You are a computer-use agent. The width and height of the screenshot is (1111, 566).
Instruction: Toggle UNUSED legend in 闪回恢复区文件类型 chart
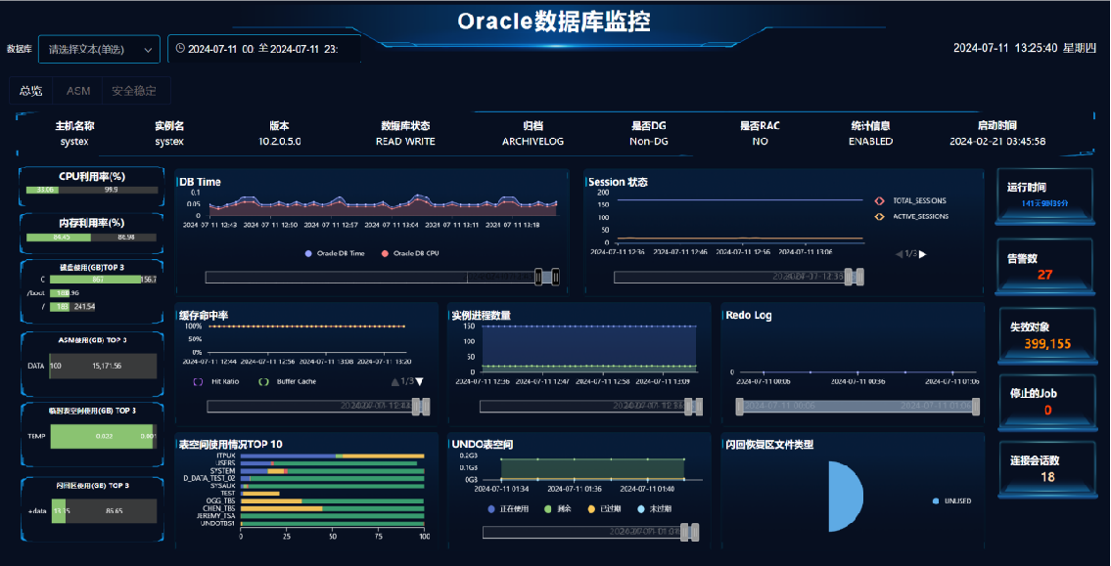tap(951, 501)
